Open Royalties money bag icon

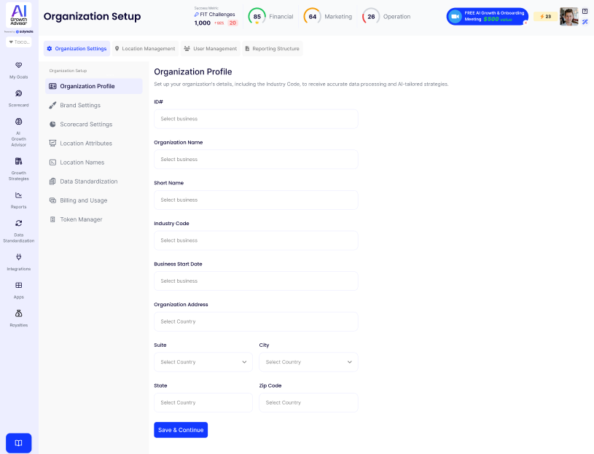[x=18, y=313]
